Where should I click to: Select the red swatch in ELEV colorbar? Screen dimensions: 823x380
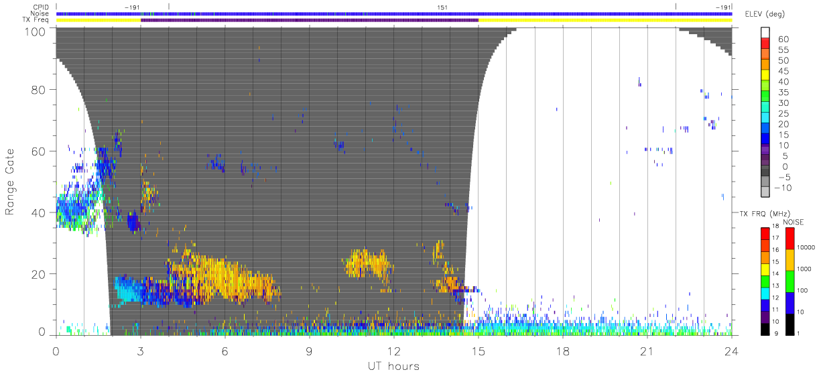(x=765, y=43)
